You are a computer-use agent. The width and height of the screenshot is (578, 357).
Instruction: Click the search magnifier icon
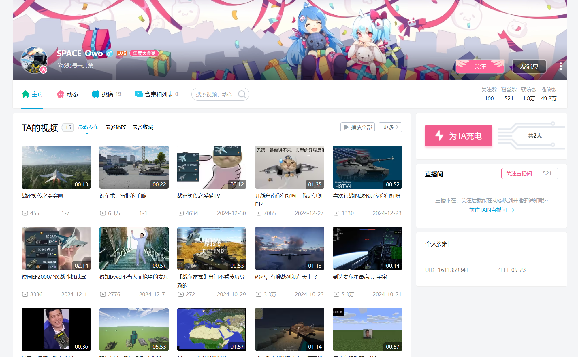[242, 94]
